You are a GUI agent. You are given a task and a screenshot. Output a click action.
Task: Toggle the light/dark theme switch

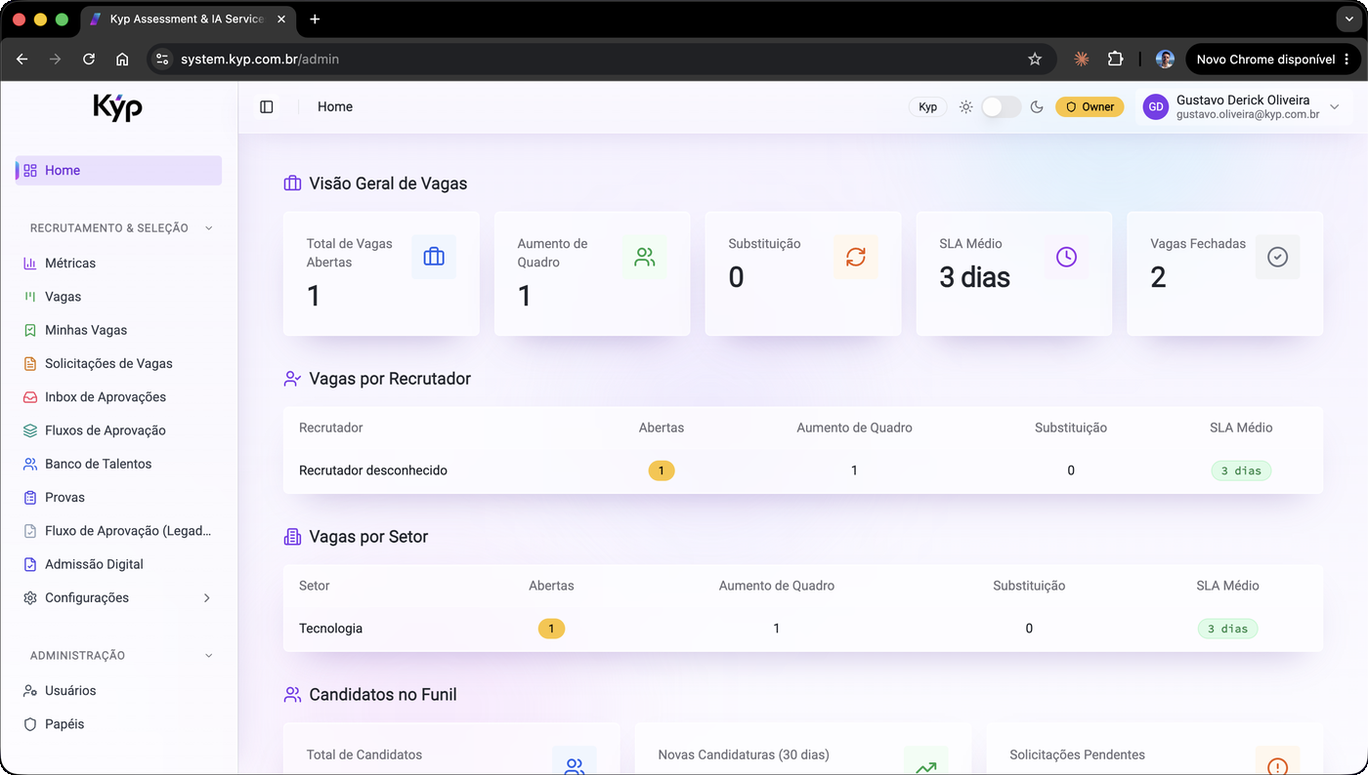coord(1002,107)
